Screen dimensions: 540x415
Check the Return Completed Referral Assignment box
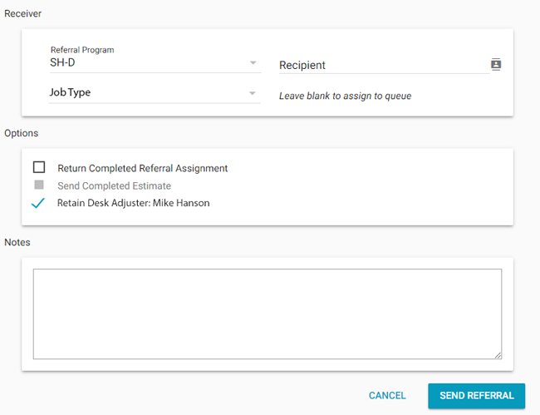(x=39, y=168)
